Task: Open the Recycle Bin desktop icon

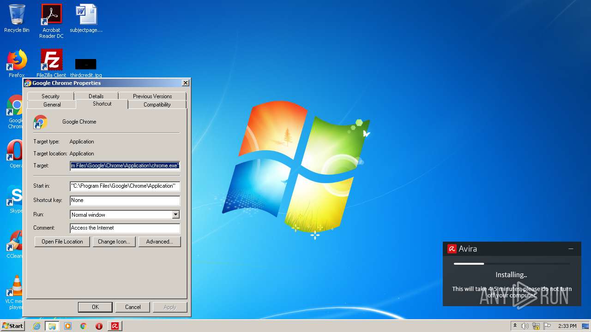Action: click(17, 18)
